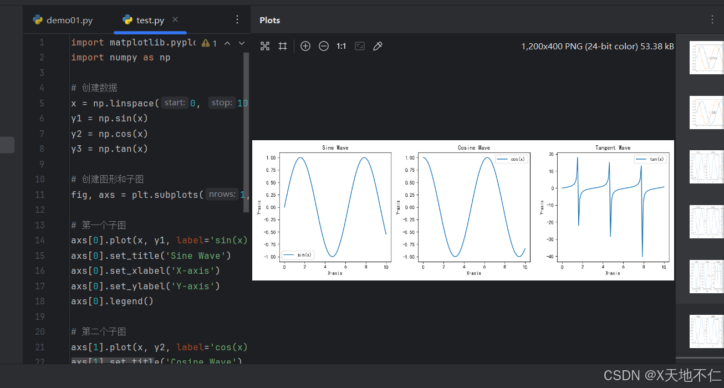This screenshot has height=388, width=724.
Task: Click the editor vertical scrollbar
Action: click(x=247, y=133)
